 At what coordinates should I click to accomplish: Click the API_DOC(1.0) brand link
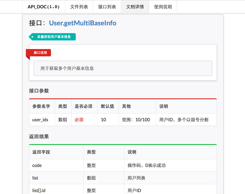(43, 7)
